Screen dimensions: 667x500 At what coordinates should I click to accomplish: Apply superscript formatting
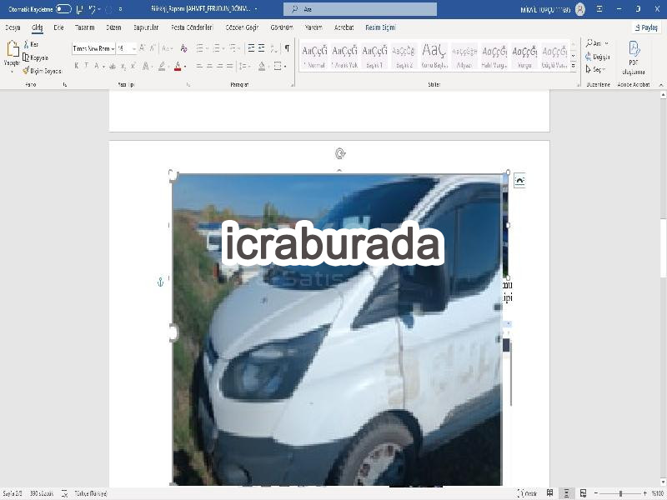pyautogui.click(x=133, y=66)
